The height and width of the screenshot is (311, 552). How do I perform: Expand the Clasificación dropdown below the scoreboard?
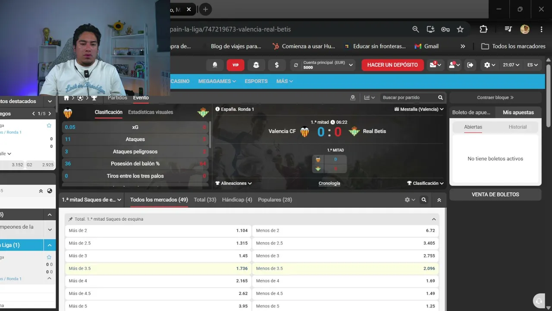(426, 183)
